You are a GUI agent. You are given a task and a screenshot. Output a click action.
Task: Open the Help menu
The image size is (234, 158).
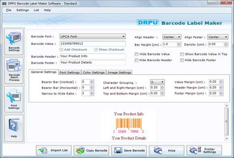click(47, 10)
